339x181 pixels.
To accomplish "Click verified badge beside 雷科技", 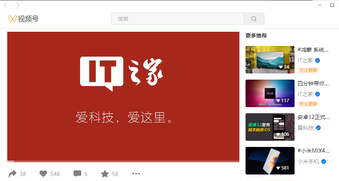I will 318,128.
